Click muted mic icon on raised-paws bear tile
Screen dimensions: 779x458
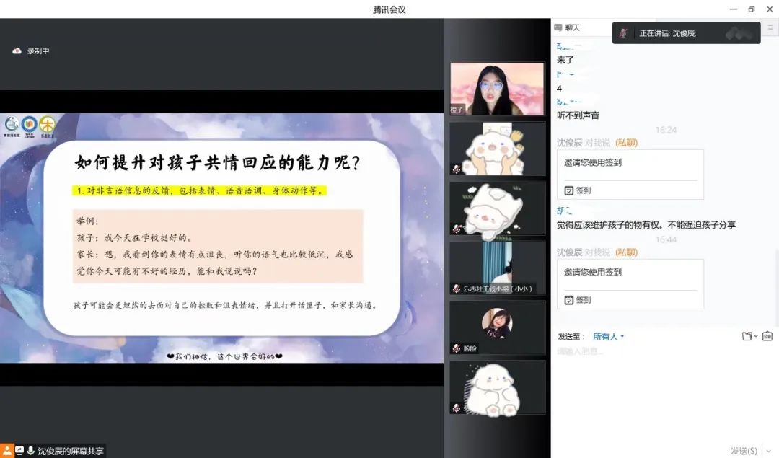(x=457, y=169)
